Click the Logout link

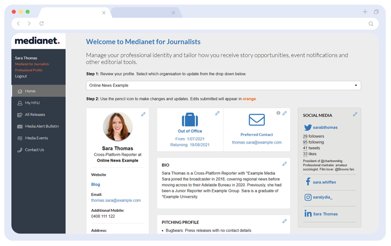[x=21, y=76]
